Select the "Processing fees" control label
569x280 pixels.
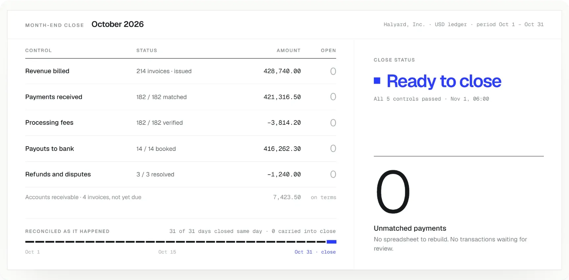click(x=49, y=123)
